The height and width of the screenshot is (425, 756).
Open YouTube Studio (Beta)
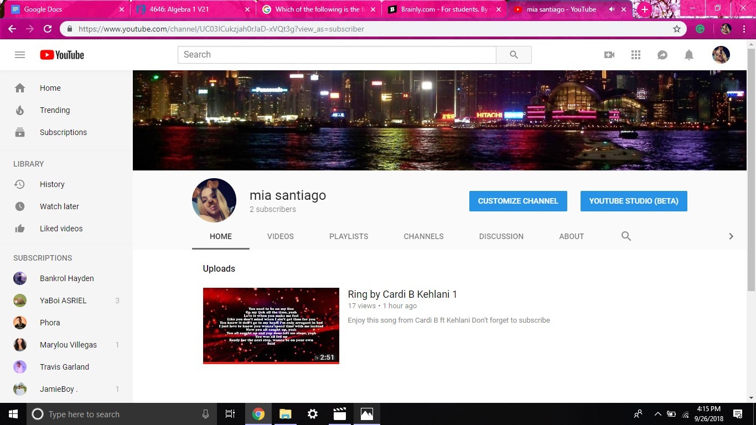(634, 201)
